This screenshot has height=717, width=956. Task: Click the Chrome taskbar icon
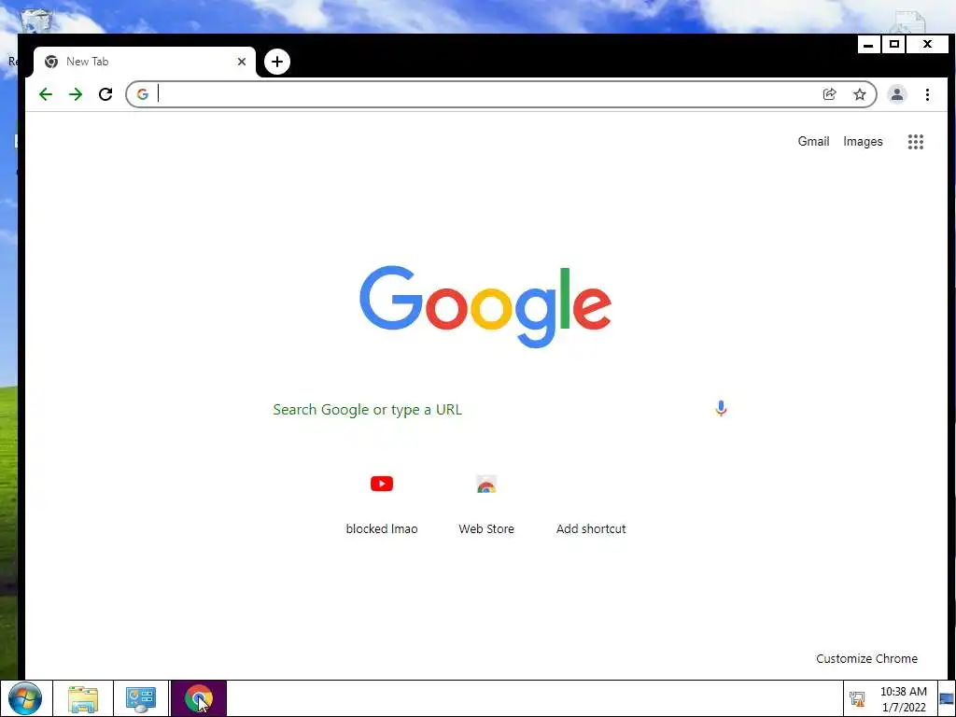(199, 698)
